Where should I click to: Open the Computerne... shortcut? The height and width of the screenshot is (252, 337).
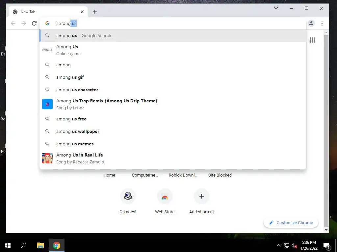pos(145,175)
